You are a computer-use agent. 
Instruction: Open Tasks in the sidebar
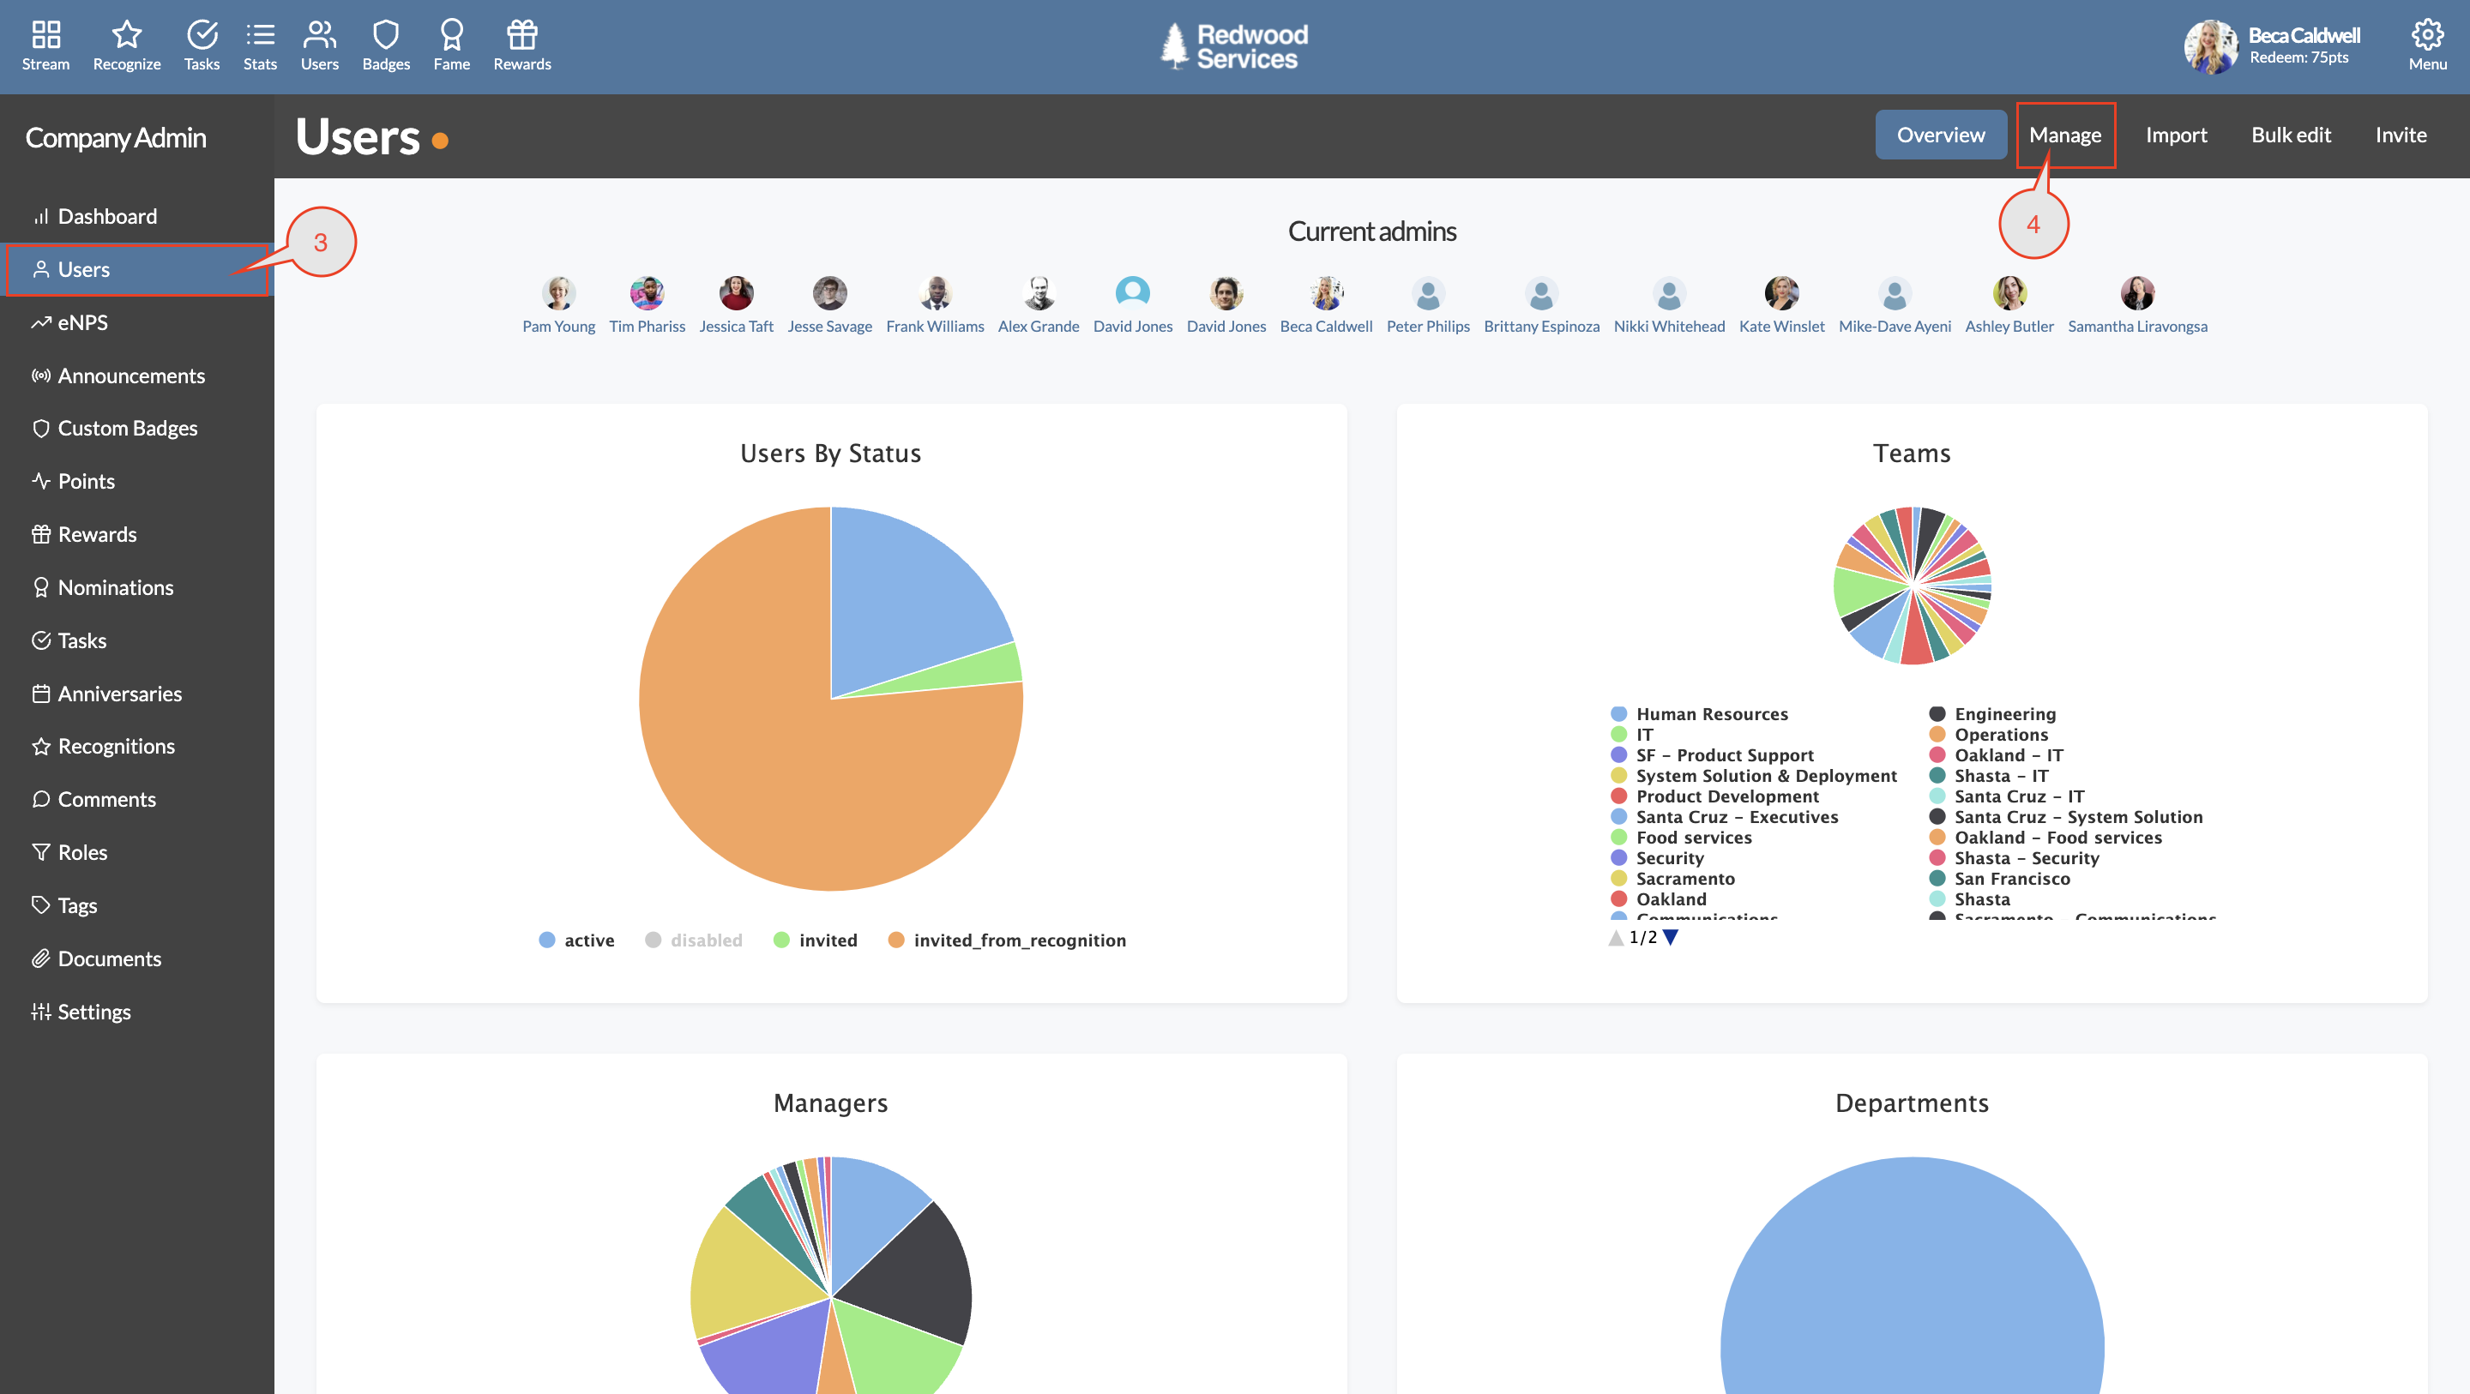[x=137, y=640]
